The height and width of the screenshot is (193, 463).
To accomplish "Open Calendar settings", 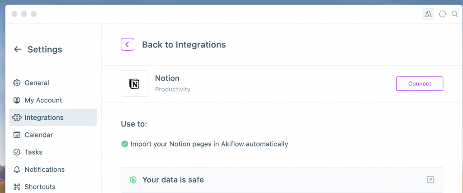I will tap(53, 135).
